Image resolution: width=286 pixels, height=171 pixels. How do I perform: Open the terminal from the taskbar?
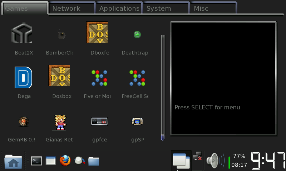coord(36,161)
